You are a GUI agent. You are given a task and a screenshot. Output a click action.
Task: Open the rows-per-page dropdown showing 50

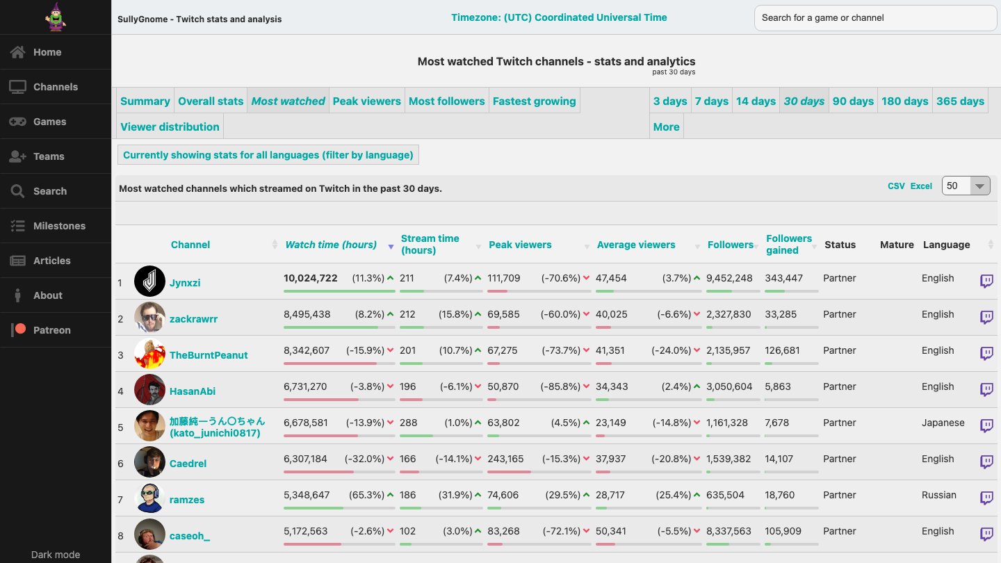(x=966, y=186)
